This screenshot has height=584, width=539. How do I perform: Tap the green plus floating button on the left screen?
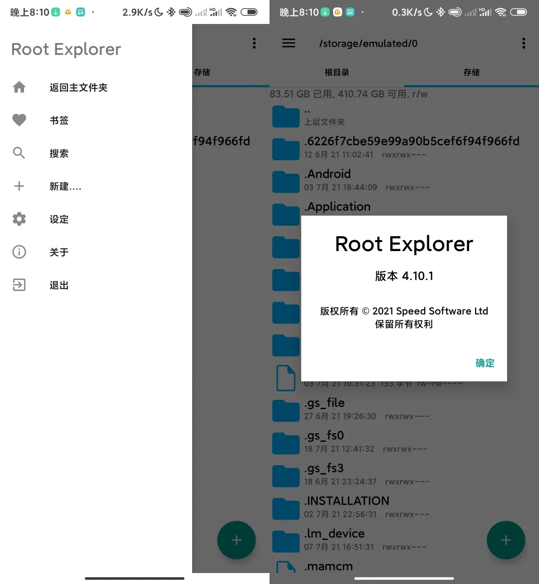(x=237, y=540)
